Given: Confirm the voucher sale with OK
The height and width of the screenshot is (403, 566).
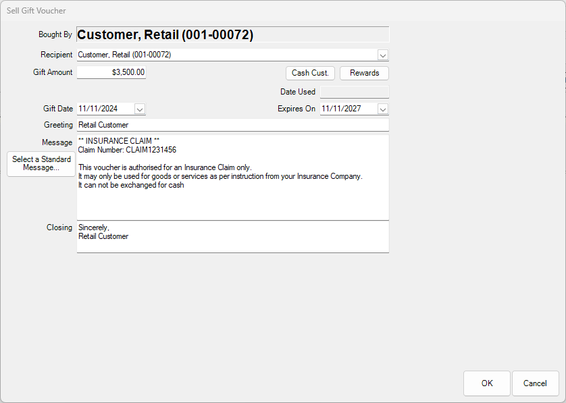Looking at the screenshot, I should click(486, 383).
